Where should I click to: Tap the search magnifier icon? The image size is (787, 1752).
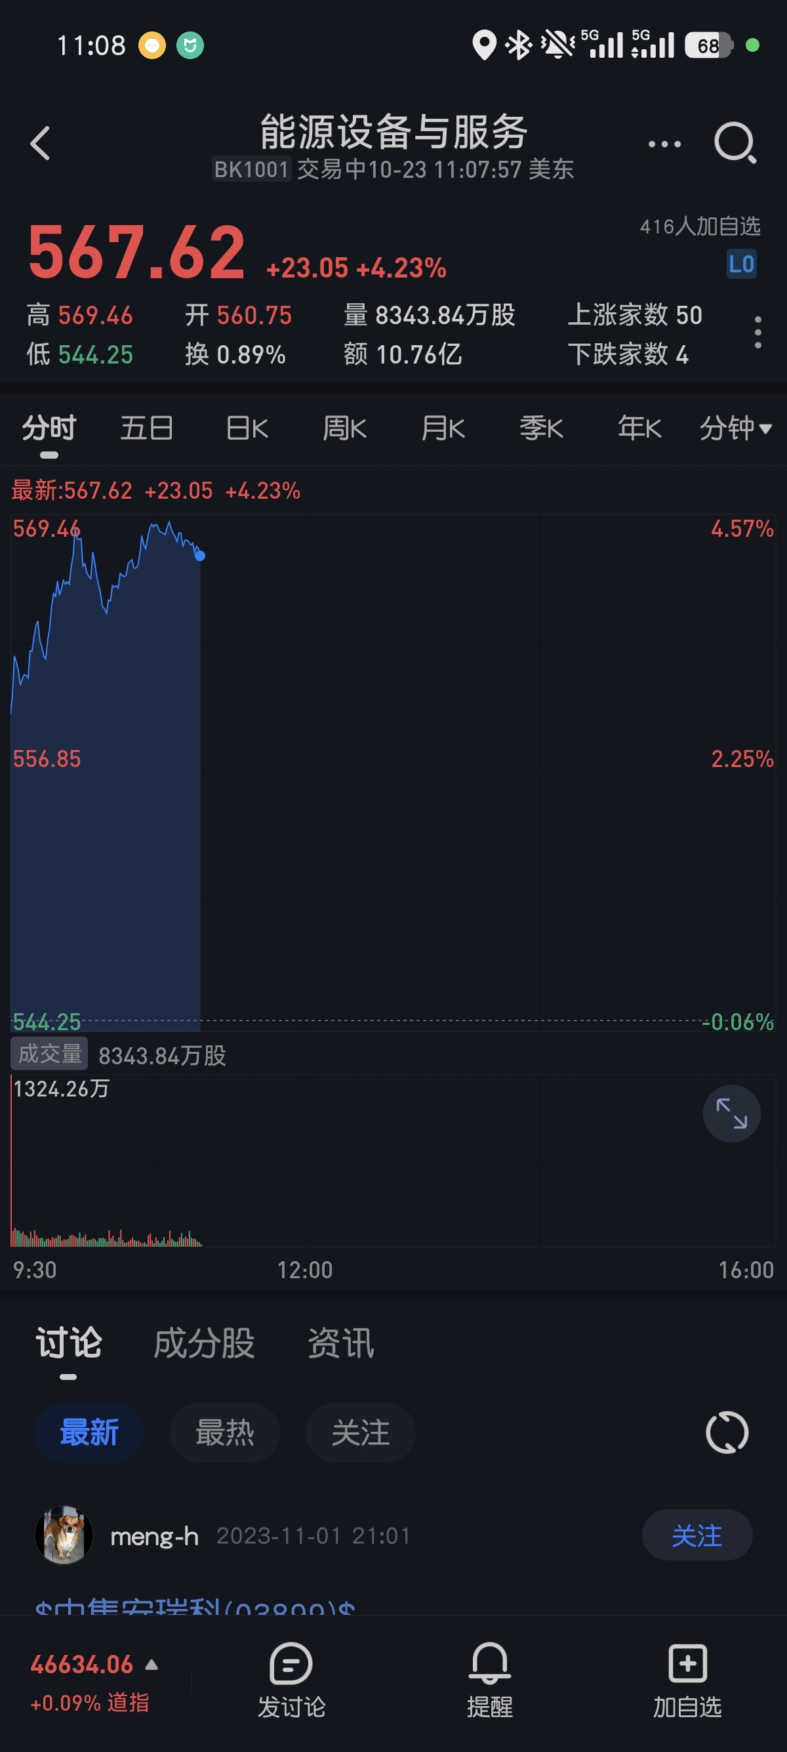click(735, 143)
